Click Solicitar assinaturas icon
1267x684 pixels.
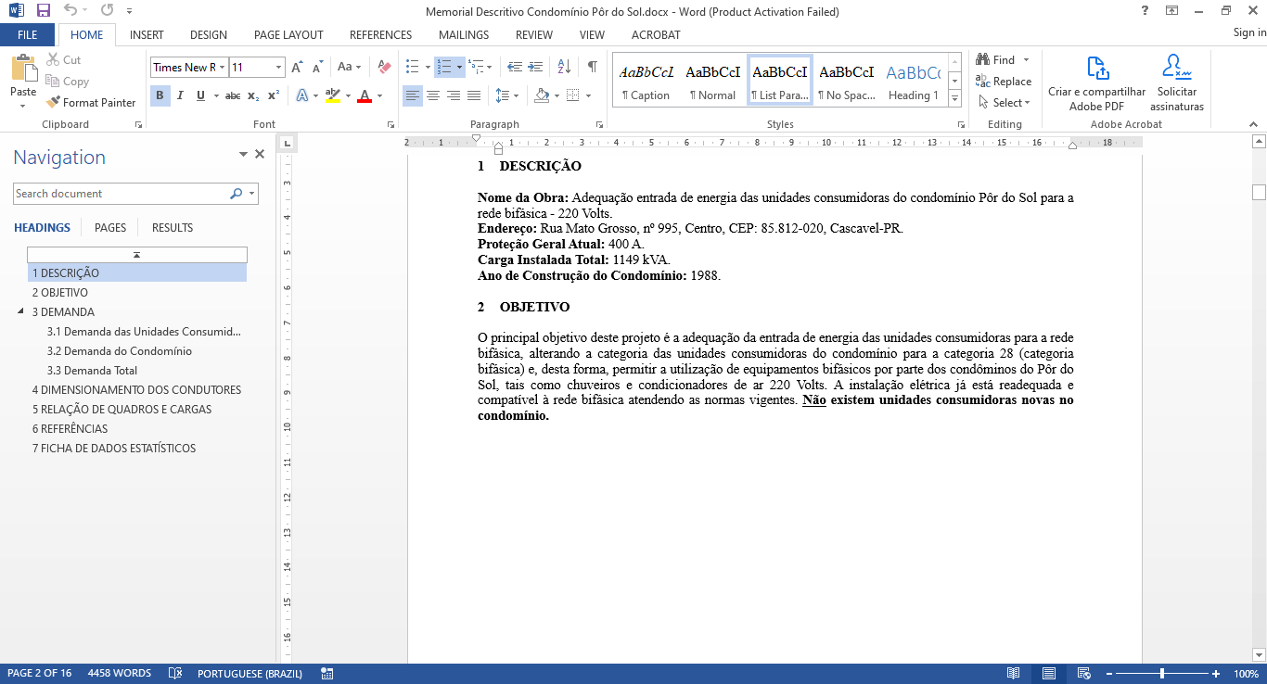pyautogui.click(x=1176, y=83)
